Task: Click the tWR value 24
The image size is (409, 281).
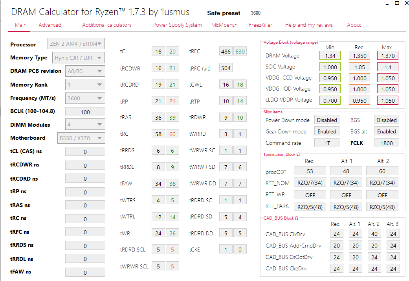Action: pos(158,233)
